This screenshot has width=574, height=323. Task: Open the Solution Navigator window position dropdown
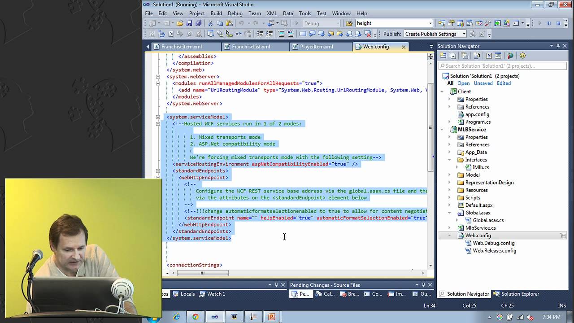(552, 46)
